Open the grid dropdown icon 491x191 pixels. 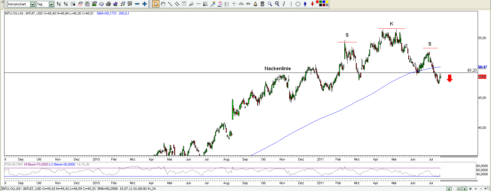coord(73,4)
